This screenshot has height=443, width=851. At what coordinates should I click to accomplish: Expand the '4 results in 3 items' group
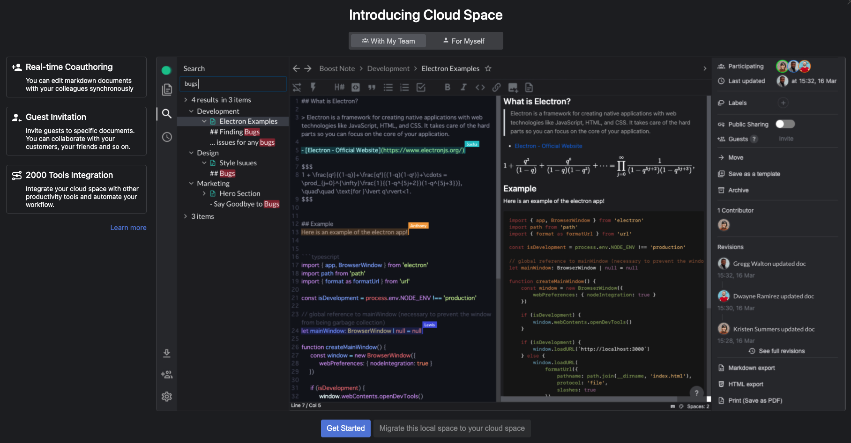point(186,100)
